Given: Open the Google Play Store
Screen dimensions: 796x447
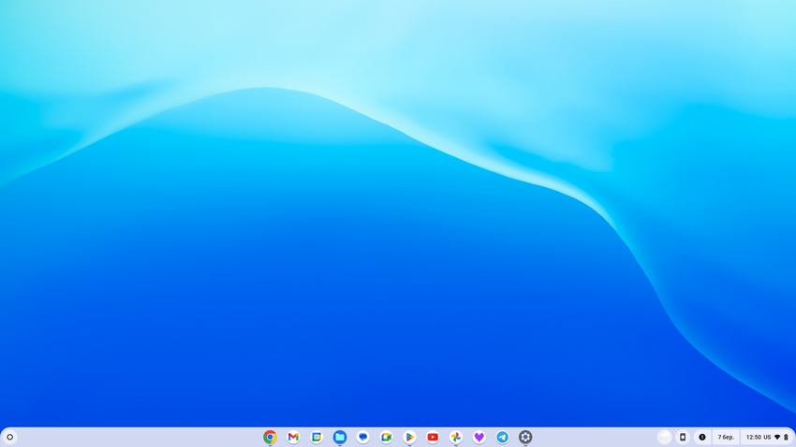Looking at the screenshot, I should pyautogui.click(x=409, y=437).
